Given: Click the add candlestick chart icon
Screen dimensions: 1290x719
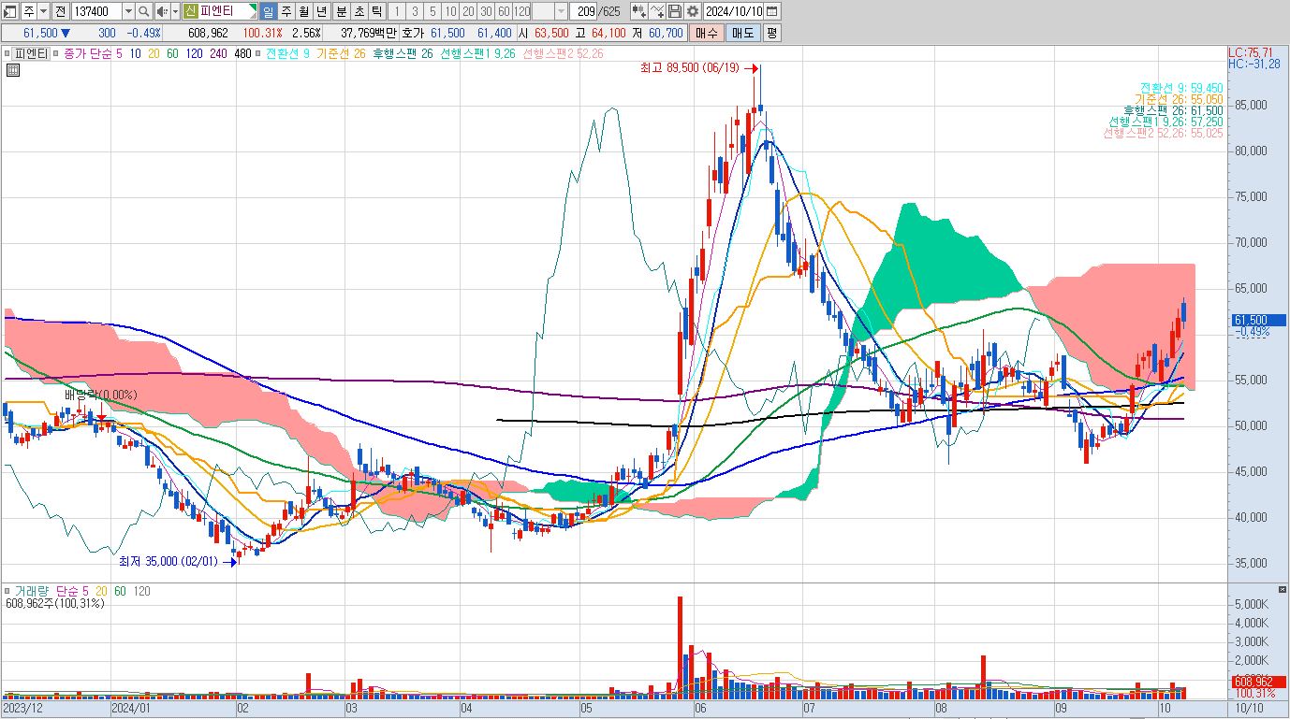Looking at the screenshot, I should point(638,11).
